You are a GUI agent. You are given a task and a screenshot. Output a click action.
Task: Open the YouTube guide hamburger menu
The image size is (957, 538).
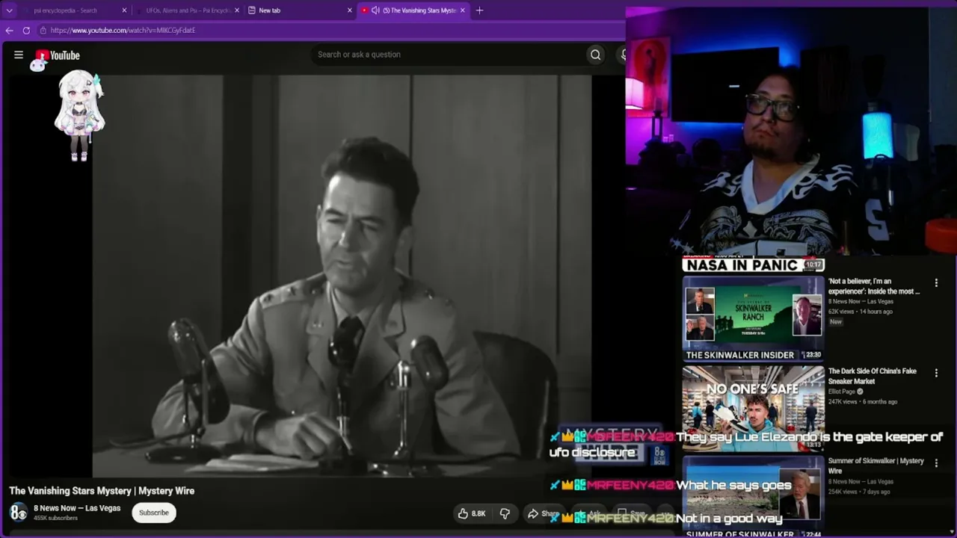point(19,55)
